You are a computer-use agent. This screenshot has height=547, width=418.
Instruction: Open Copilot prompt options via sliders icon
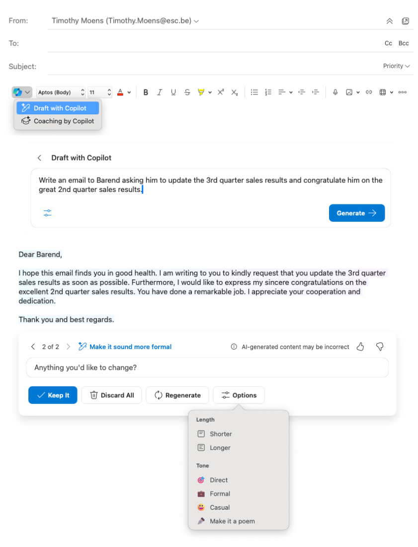click(47, 213)
